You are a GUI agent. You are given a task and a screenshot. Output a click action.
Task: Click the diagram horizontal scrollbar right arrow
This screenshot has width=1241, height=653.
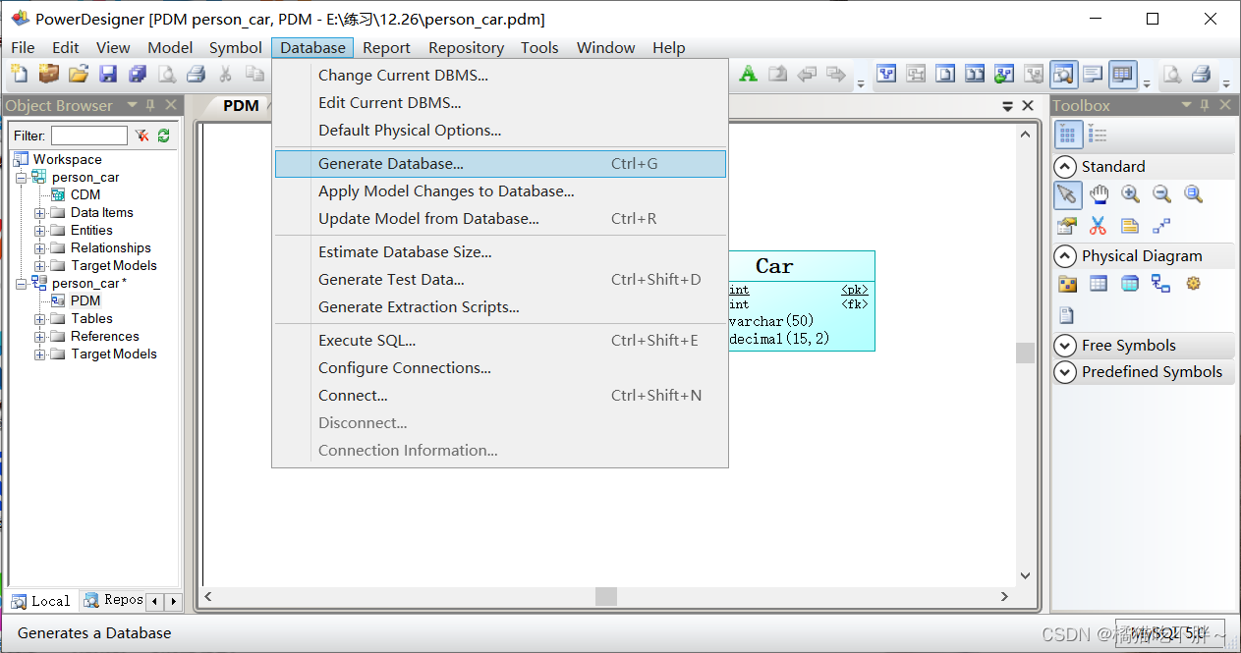pyautogui.click(x=1004, y=596)
